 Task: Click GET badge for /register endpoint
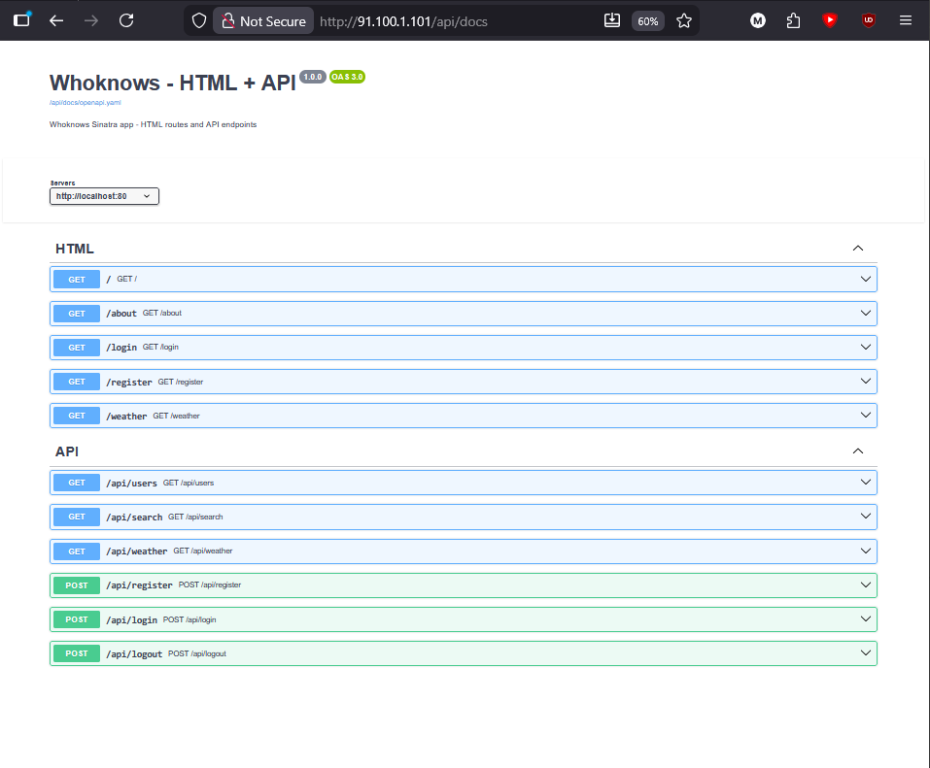point(77,382)
